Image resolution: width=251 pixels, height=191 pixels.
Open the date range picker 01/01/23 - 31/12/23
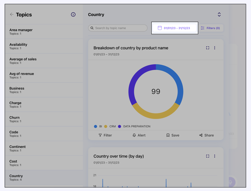[174, 28]
